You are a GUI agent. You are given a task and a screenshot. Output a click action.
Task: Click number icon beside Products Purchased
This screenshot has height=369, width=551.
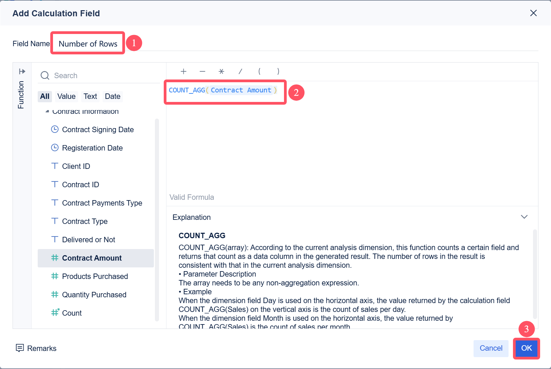pos(55,276)
